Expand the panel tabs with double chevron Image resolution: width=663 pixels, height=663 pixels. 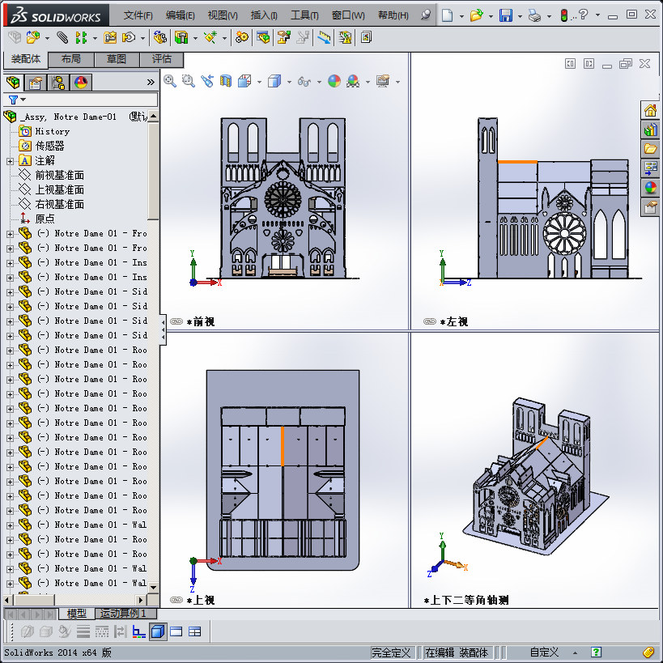click(151, 82)
